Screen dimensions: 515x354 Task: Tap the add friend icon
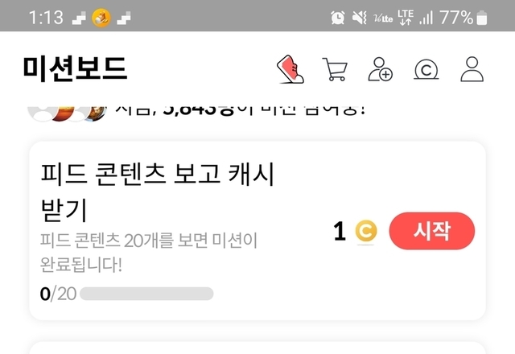pos(381,69)
